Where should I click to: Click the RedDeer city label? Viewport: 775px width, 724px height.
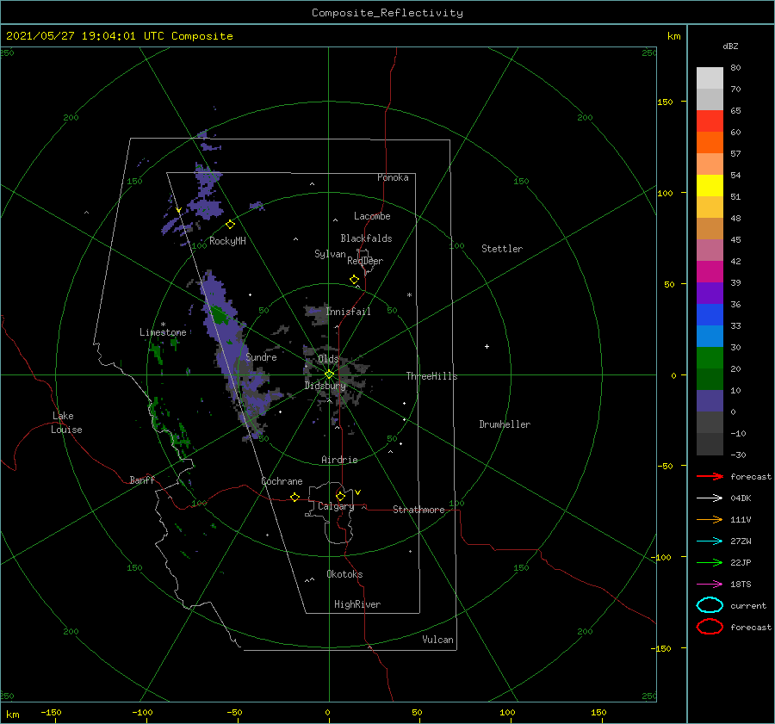click(365, 261)
